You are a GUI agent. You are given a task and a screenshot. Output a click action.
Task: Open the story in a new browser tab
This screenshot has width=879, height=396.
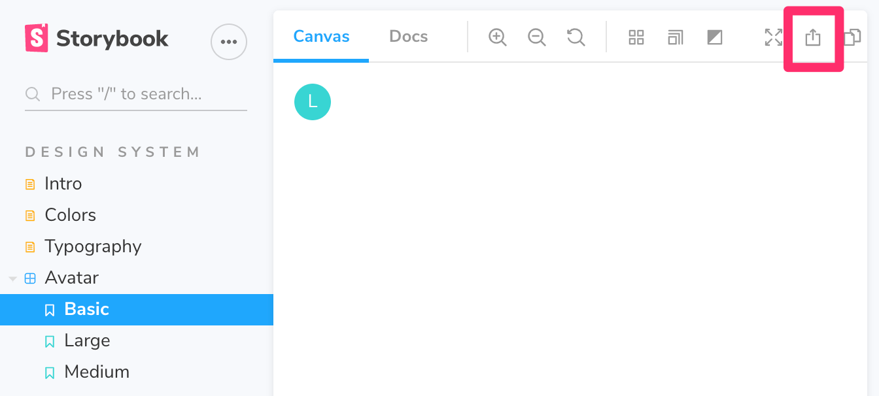(x=813, y=37)
